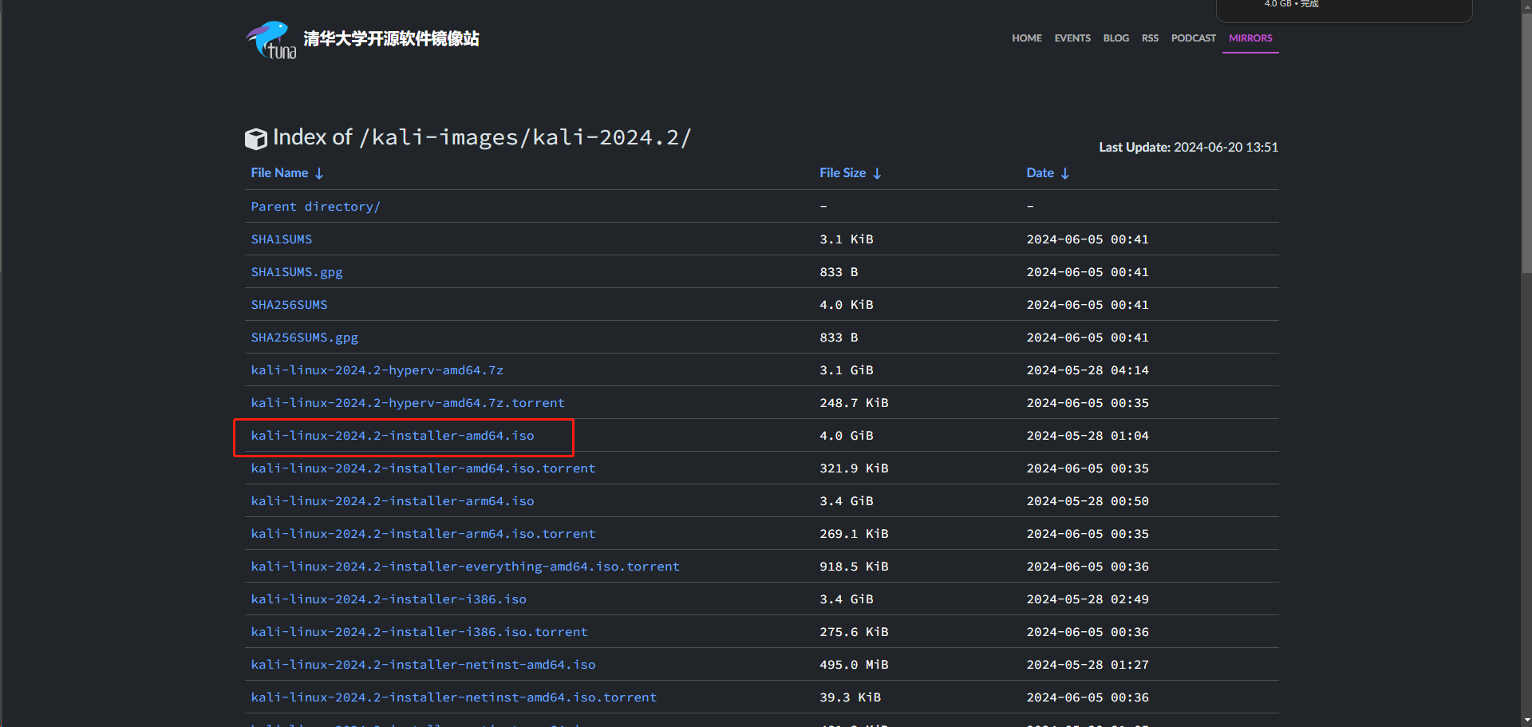Download the SHA256SUMS.gpg file
This screenshot has height=727, width=1532.
point(304,338)
